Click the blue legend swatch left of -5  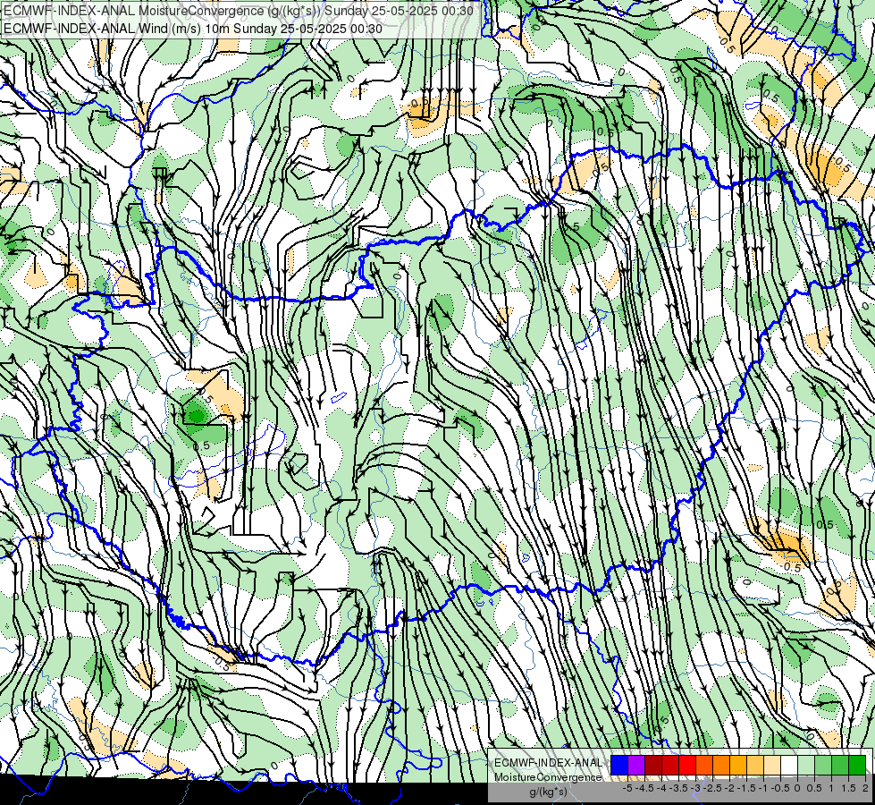pyautogui.click(x=619, y=765)
